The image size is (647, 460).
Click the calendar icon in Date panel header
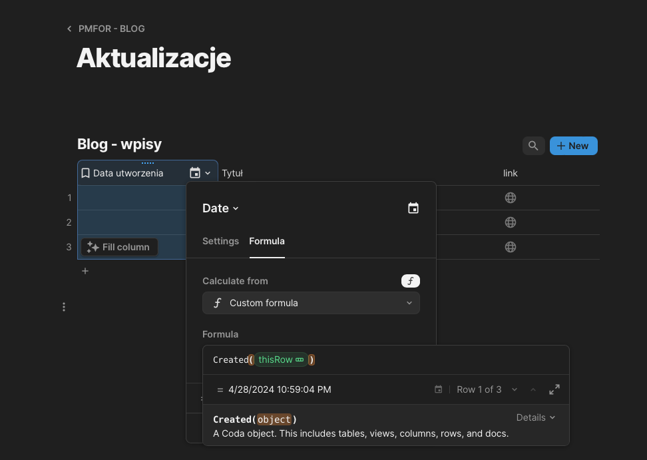click(x=413, y=208)
